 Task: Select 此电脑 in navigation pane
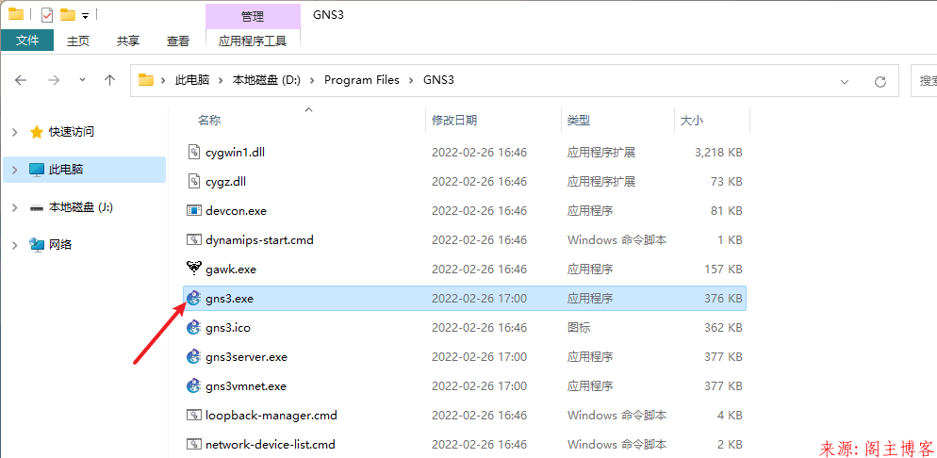pyautogui.click(x=66, y=170)
